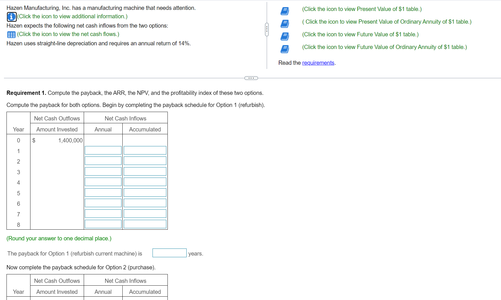Screen dimensions: 501x300
Task: Open the additional information icon
Action: [12, 17]
